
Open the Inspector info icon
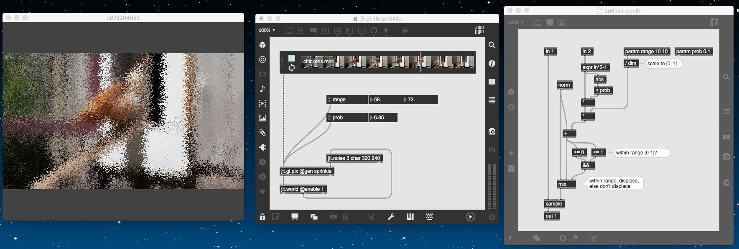point(492,63)
